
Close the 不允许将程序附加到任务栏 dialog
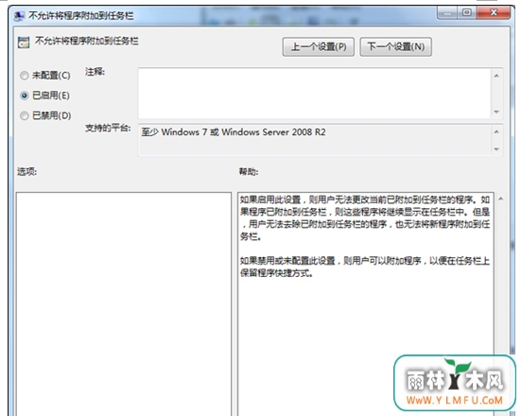point(494,13)
